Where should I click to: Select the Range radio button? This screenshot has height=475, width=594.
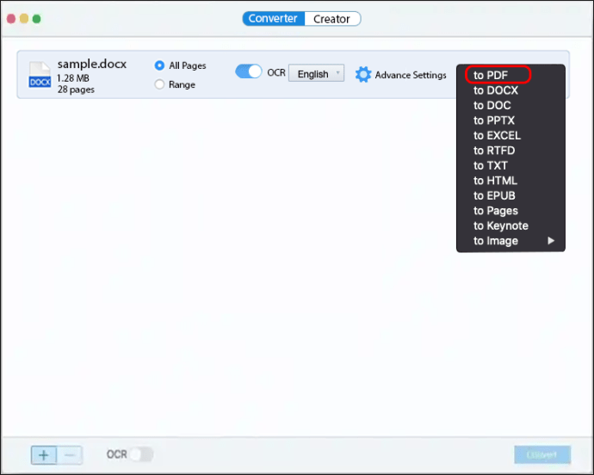coord(159,84)
